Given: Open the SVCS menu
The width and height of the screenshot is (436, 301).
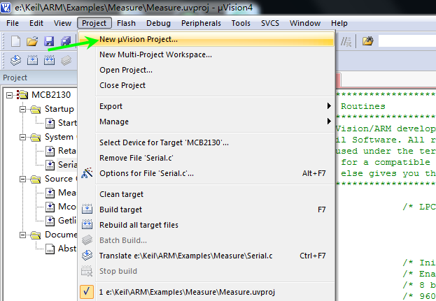Looking at the screenshot, I should point(270,23).
